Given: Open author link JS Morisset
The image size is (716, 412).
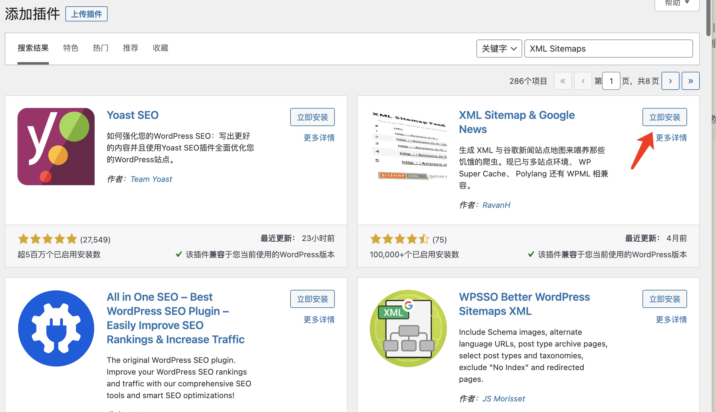Looking at the screenshot, I should pos(504,399).
